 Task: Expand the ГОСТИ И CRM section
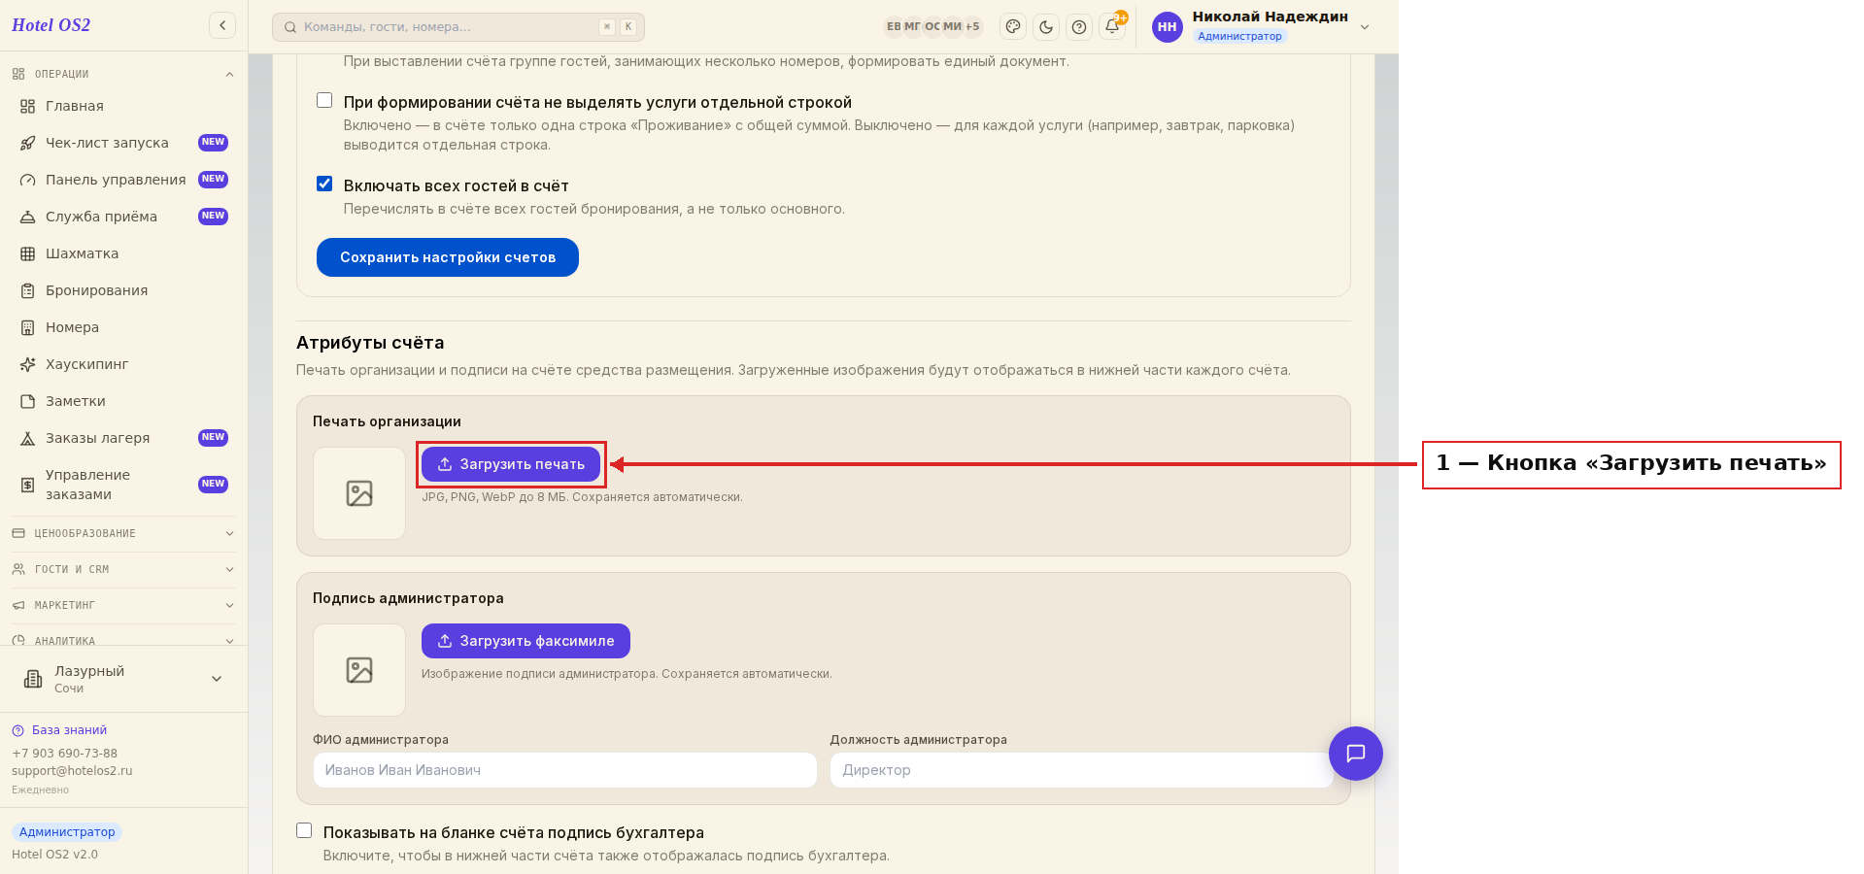tap(123, 569)
